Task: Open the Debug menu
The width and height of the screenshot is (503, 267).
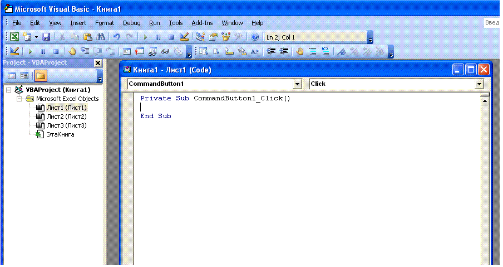Action: coord(131,23)
